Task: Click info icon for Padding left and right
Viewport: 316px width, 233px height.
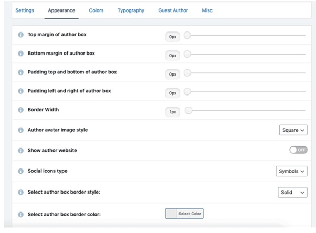Action: point(21,91)
